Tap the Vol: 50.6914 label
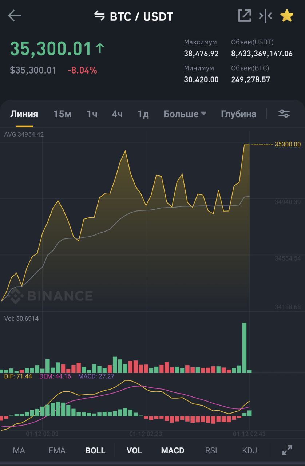Viewport: 305px width, 466px height. (21, 319)
